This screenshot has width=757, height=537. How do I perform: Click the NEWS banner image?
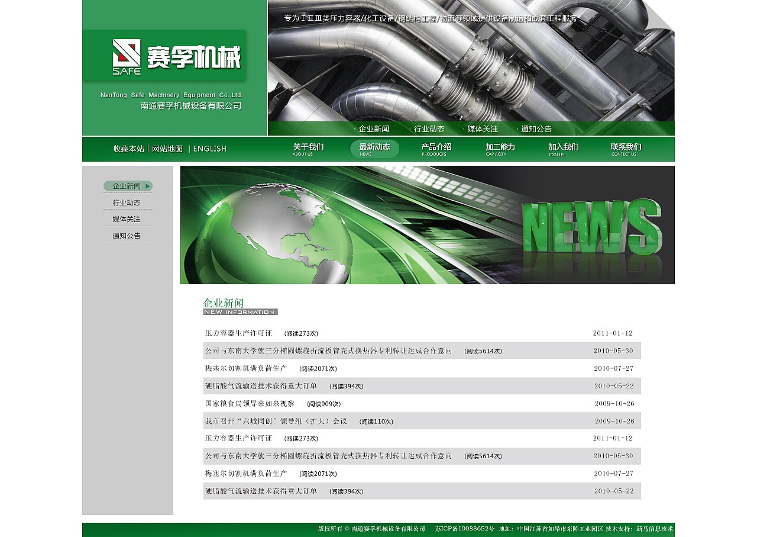pos(427,225)
